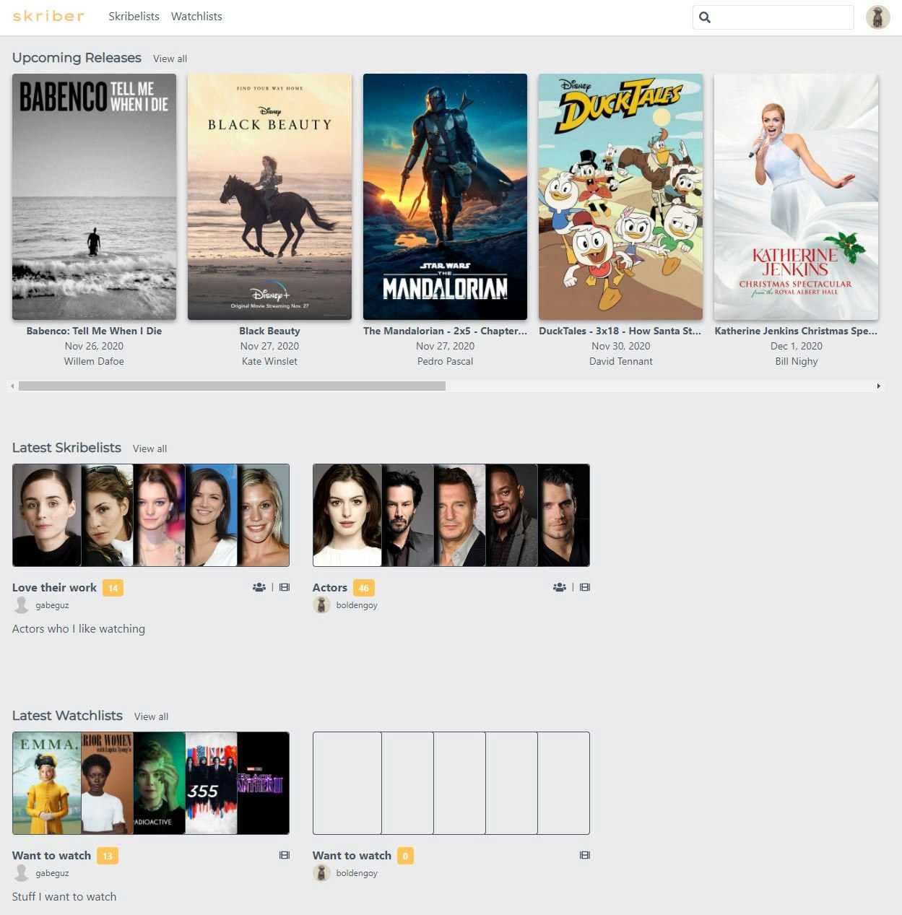The width and height of the screenshot is (902, 915).
Task: Open the Katherine Jenkins Christmas poster
Action: (796, 196)
